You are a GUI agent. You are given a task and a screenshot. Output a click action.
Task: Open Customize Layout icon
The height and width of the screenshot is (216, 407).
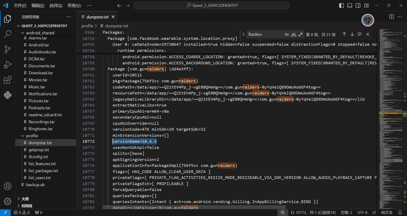pos(366,5)
